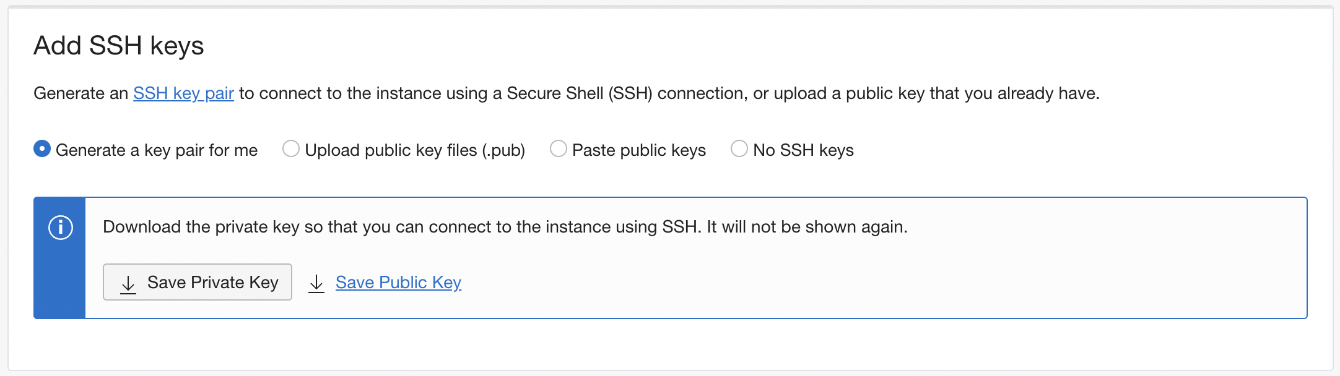Select the No SSH keys option

[738, 149]
